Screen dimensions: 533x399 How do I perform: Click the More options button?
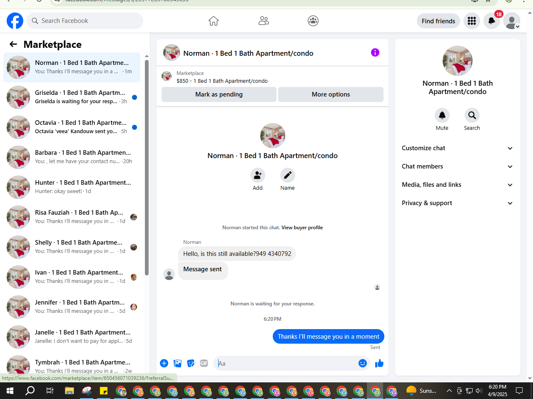pos(331,94)
